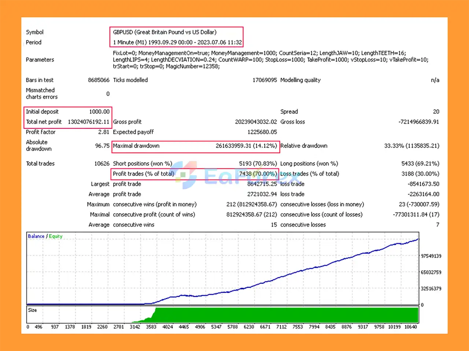Click the Gross loss amount
The width and height of the screenshot is (469, 351).
(418, 122)
